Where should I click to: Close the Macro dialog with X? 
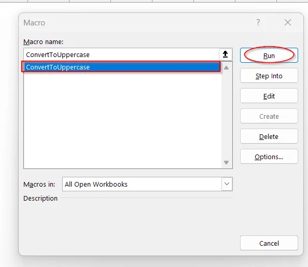(x=288, y=22)
